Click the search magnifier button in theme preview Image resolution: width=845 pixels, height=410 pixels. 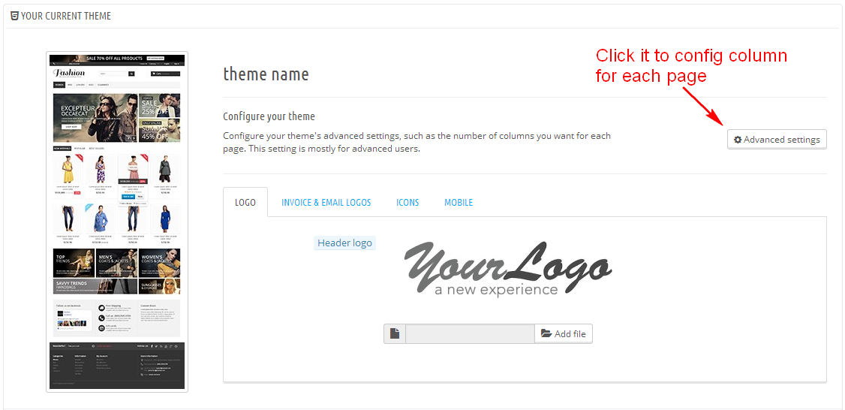click(x=131, y=74)
